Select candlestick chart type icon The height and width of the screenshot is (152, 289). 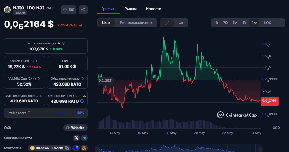pos(181,23)
